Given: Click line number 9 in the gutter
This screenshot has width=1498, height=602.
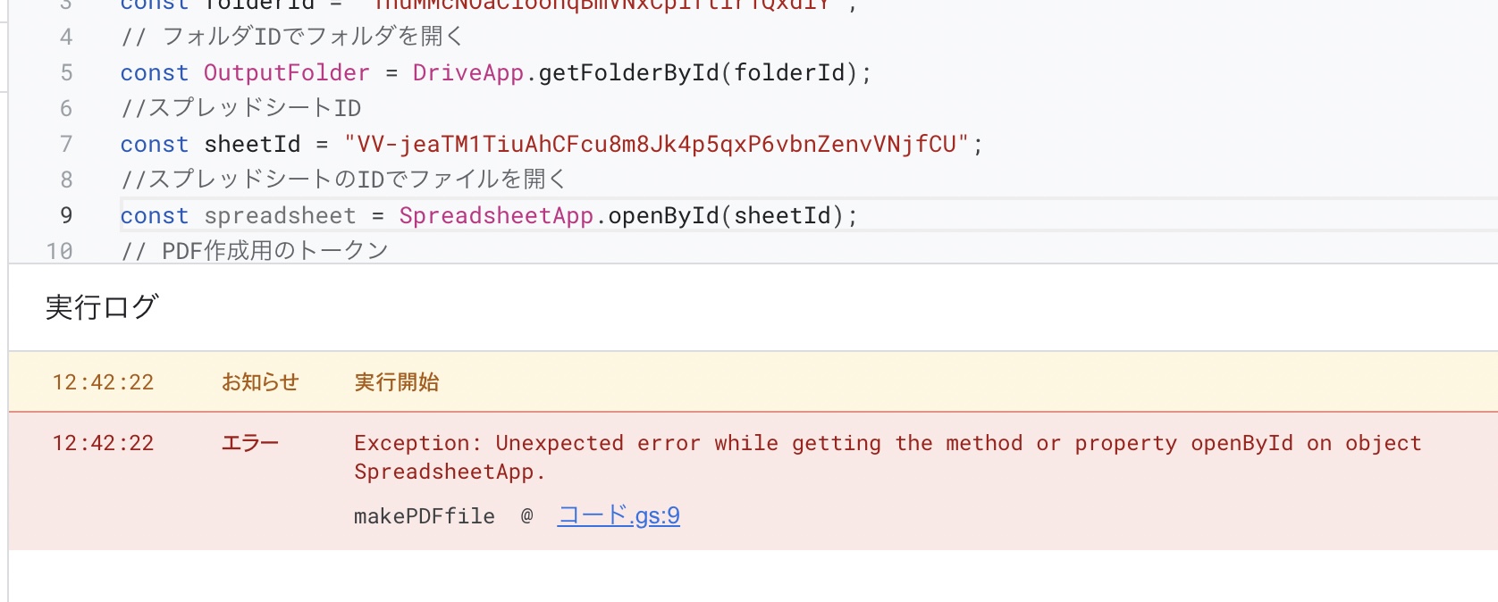Looking at the screenshot, I should click(66, 215).
